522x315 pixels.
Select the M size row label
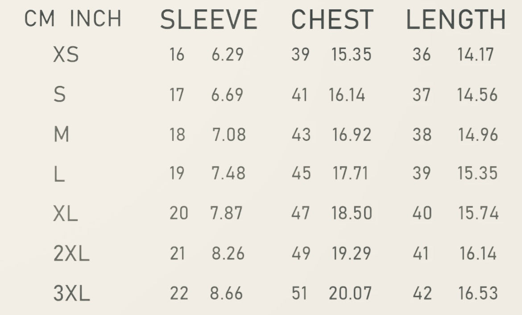[x=62, y=134]
